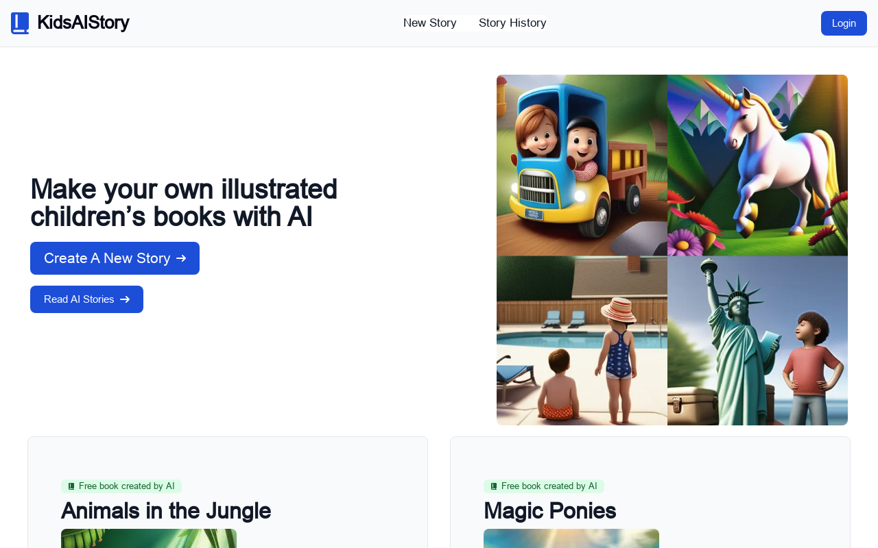Open Animals in the Jungle cover image

coord(149,538)
